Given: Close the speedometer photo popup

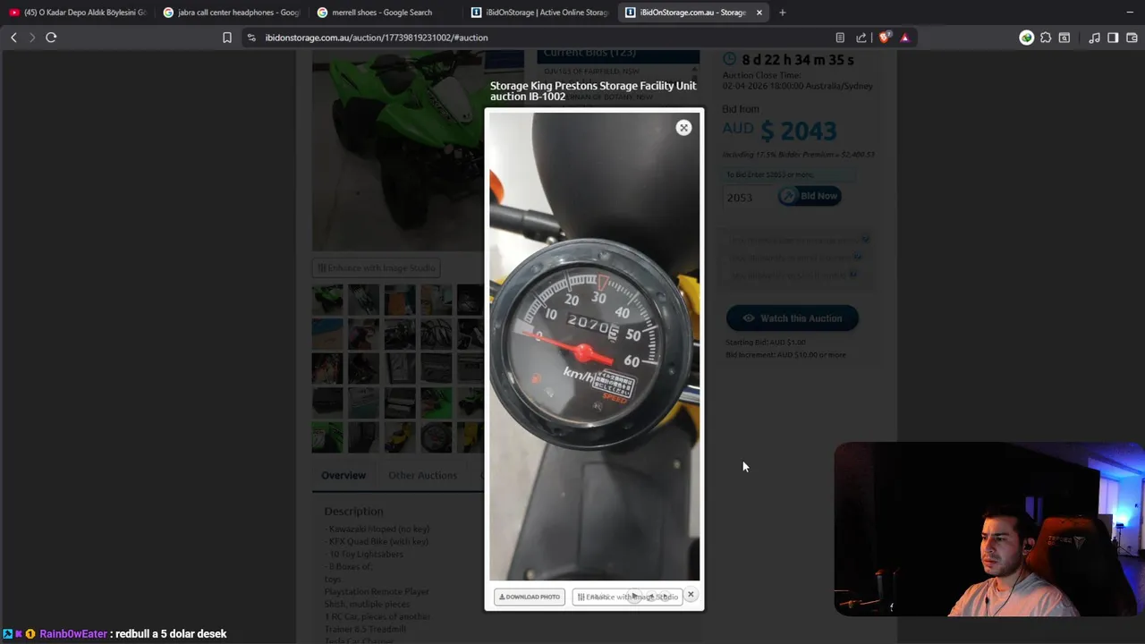Looking at the screenshot, I should 683,128.
